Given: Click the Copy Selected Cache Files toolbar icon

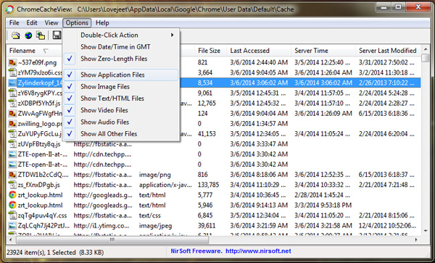Looking at the screenshot, I should 41,36.
